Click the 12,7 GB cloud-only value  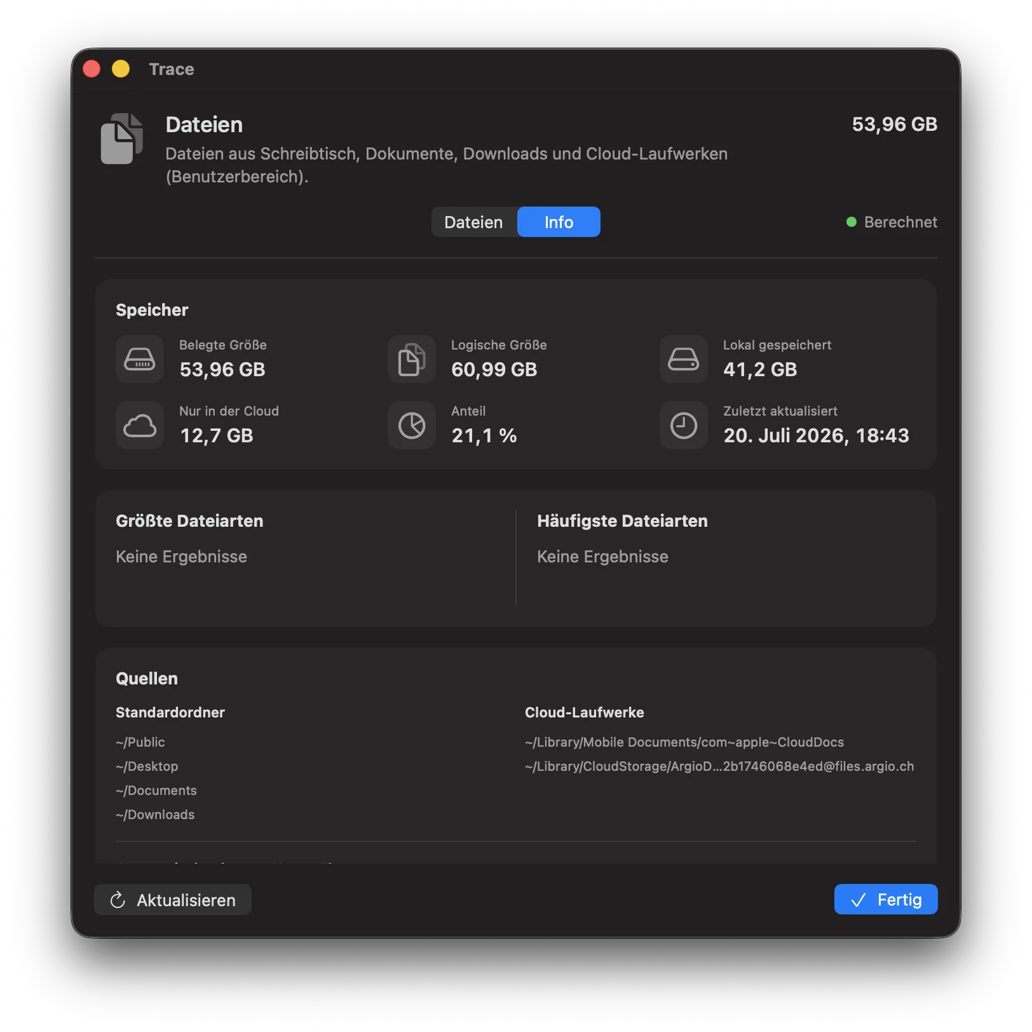[217, 435]
